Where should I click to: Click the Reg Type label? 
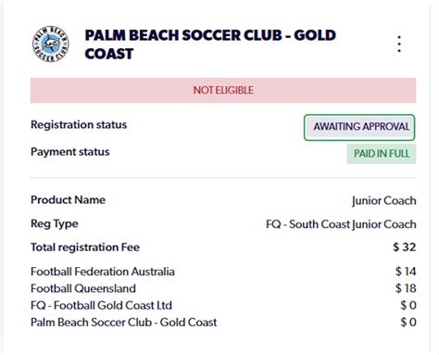point(55,223)
